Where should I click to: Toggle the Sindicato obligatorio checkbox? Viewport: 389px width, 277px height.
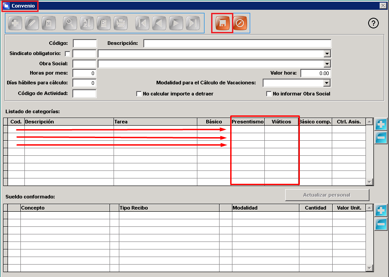(x=67, y=54)
